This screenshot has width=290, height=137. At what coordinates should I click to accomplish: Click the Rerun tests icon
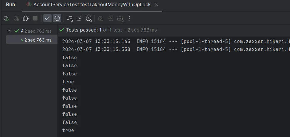pyautogui.click(x=6, y=18)
